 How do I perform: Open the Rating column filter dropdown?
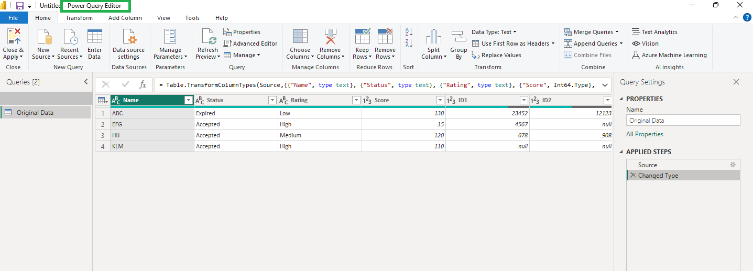point(356,100)
